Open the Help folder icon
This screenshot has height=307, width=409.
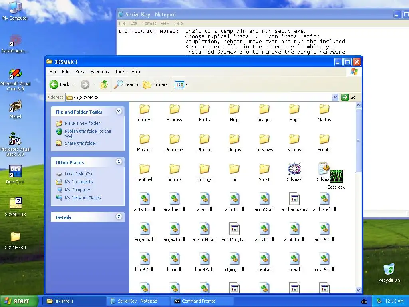[234, 109]
